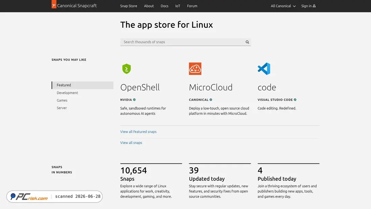Select the Development category
Viewport: 371px width, 209px height.
click(x=67, y=93)
